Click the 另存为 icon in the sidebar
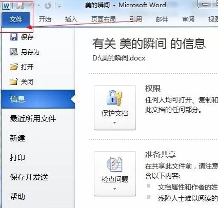Image resolution: width=218 pixels, height=208 pixels. pos(14,52)
